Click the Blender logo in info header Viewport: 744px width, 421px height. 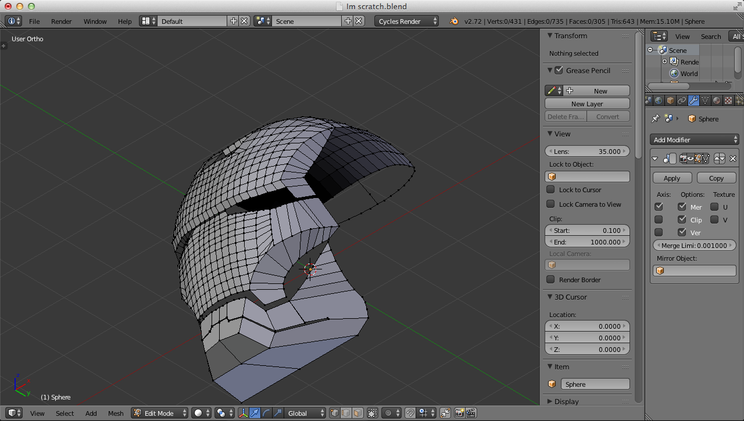point(453,21)
